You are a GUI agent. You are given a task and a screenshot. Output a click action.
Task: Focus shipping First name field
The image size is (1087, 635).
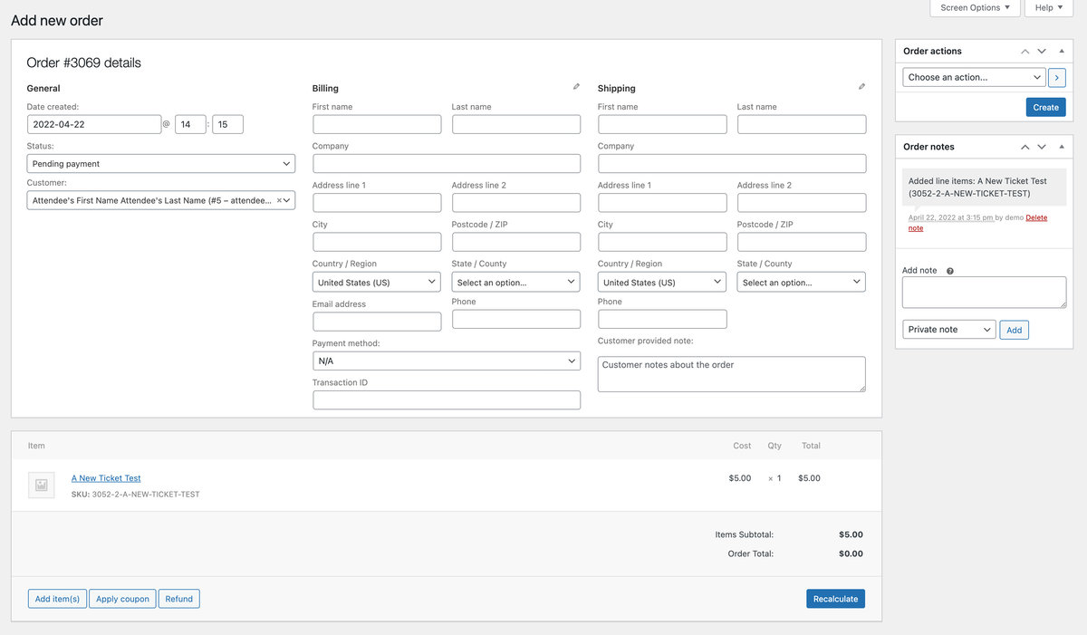[662, 124]
